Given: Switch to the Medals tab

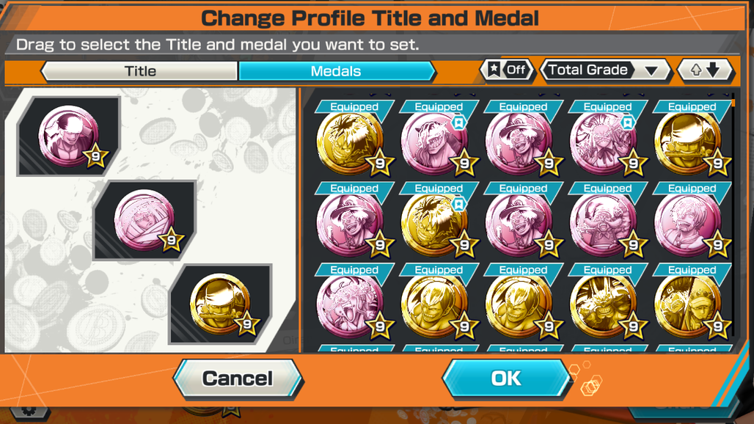Looking at the screenshot, I should [336, 71].
